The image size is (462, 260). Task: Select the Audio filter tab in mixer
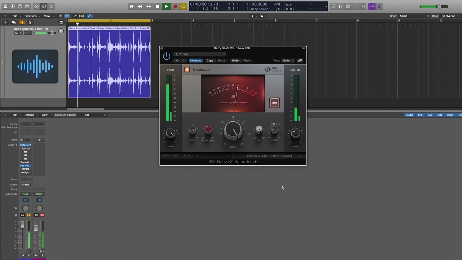point(409,115)
